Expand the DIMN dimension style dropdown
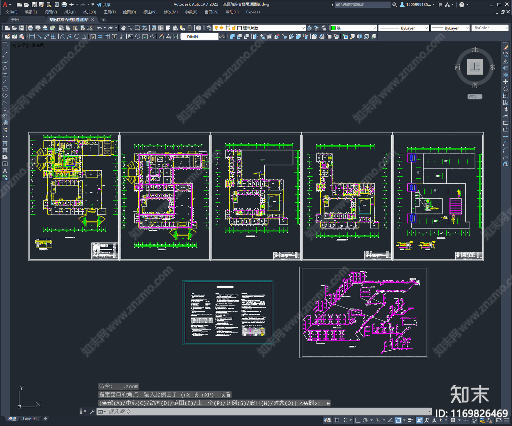 [216, 37]
